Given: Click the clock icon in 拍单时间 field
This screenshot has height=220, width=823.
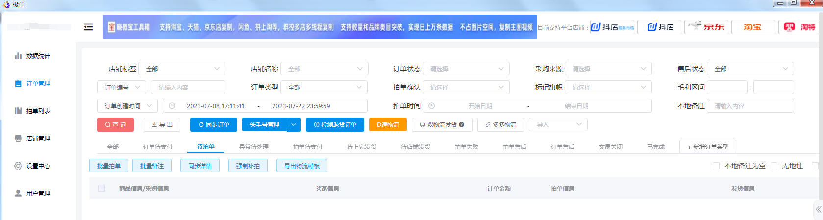Looking at the screenshot, I should click(x=432, y=106).
